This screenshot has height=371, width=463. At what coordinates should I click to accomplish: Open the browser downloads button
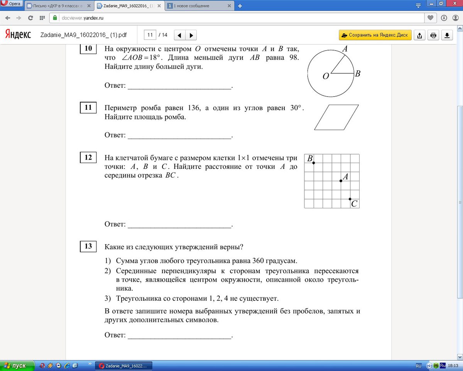coord(444,18)
